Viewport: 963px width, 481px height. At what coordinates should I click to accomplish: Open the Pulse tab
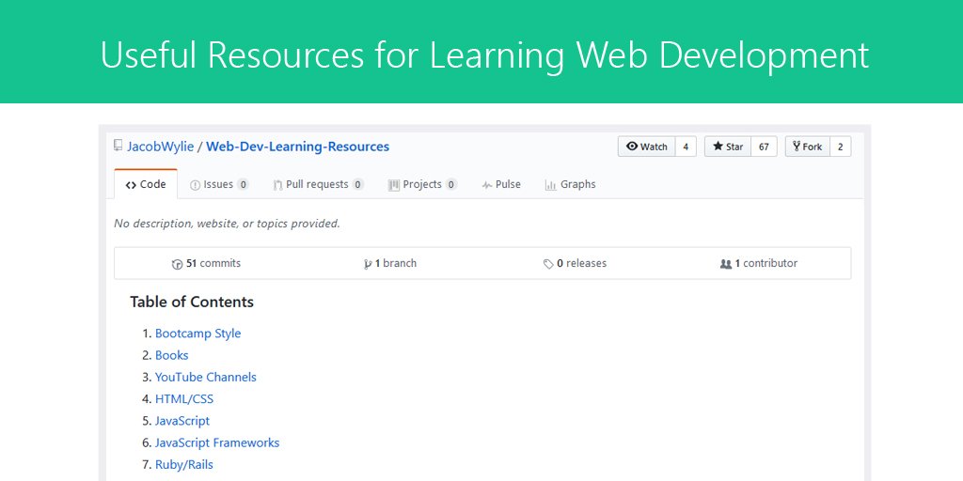tap(501, 184)
